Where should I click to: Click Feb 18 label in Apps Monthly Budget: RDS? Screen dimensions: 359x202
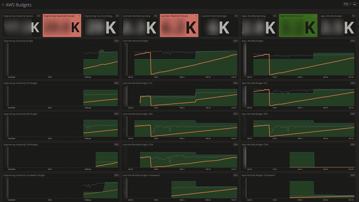point(325,138)
